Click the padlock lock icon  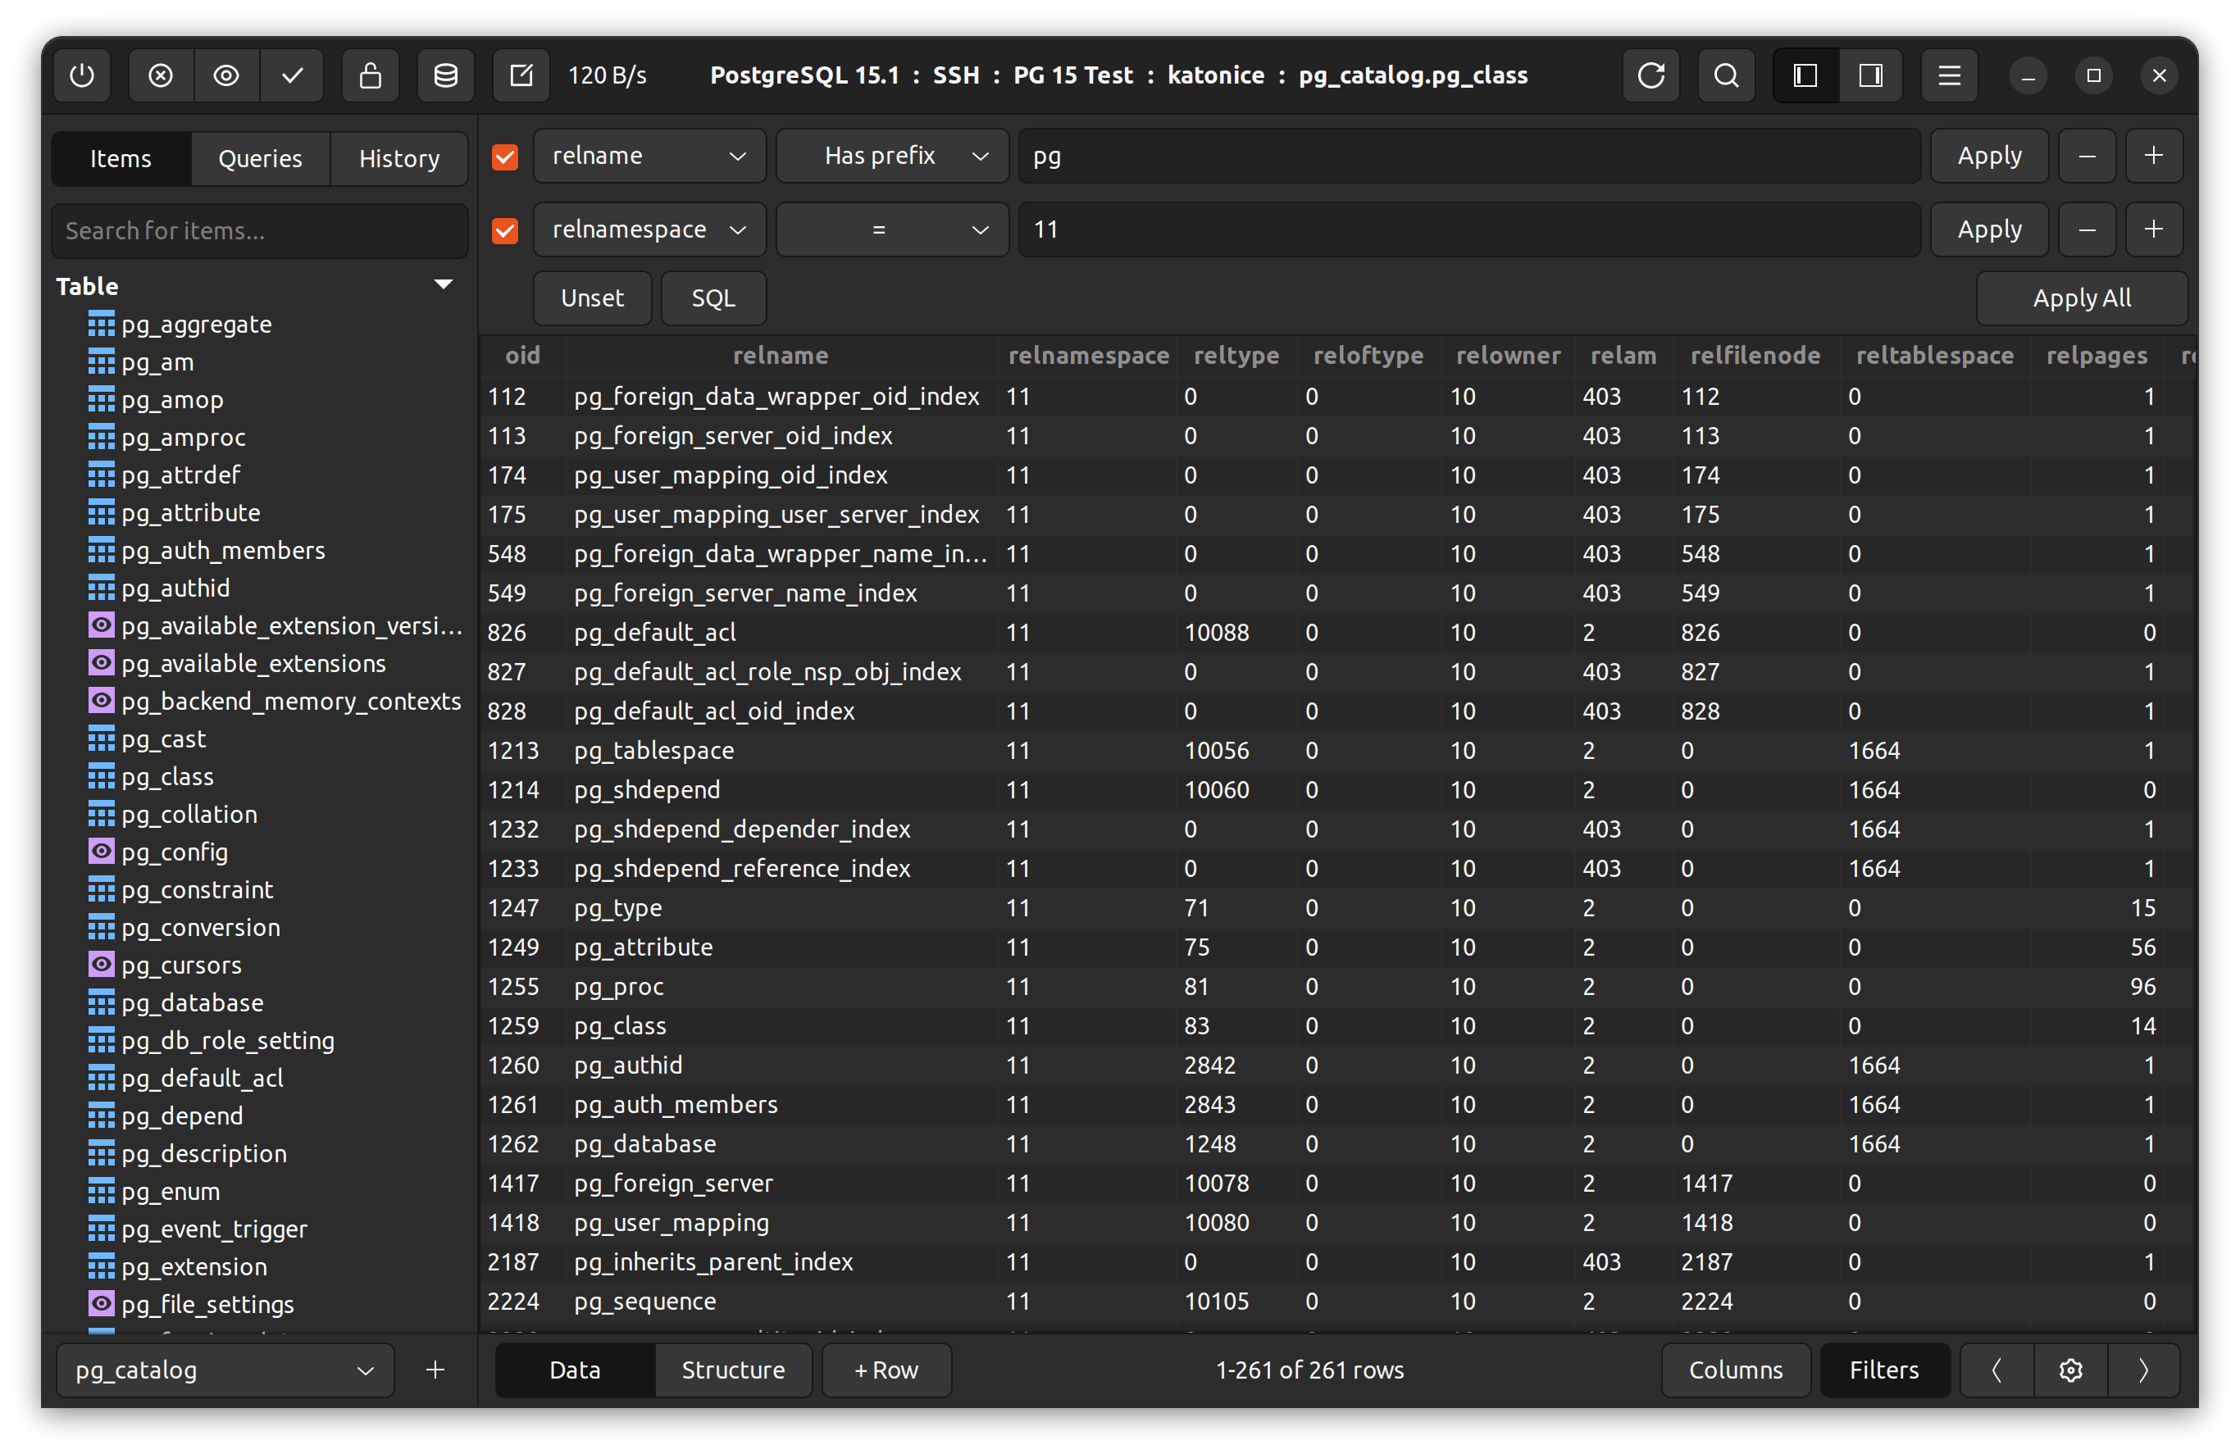coord(370,75)
